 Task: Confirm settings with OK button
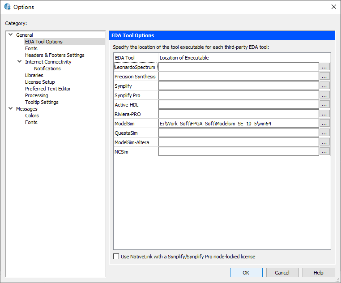pos(246,273)
